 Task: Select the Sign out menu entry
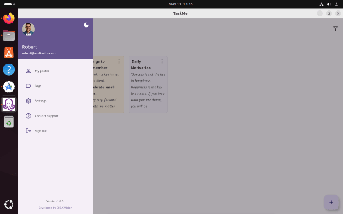point(55,131)
